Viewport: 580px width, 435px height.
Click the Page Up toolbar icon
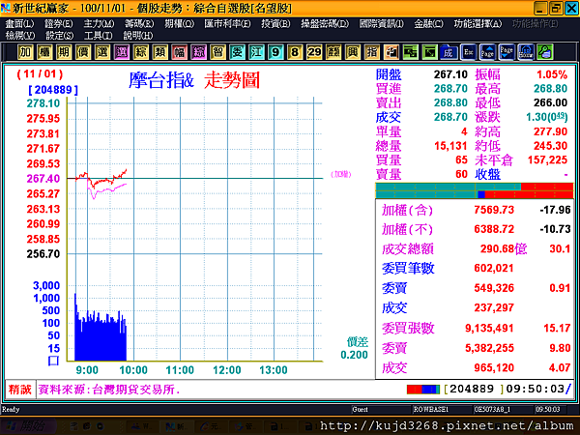pyautogui.click(x=487, y=52)
